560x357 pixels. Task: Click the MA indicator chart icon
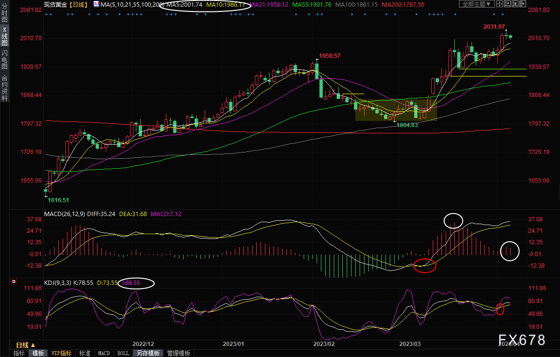(97, 4)
